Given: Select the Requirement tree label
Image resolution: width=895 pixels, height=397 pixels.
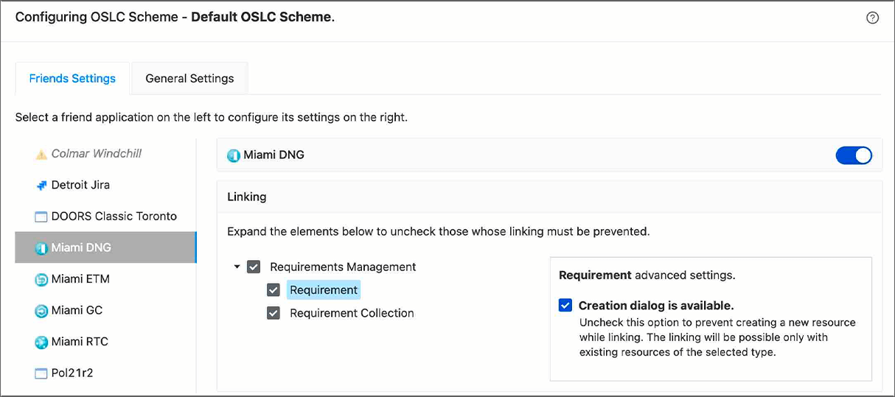Looking at the screenshot, I should pyautogui.click(x=324, y=290).
